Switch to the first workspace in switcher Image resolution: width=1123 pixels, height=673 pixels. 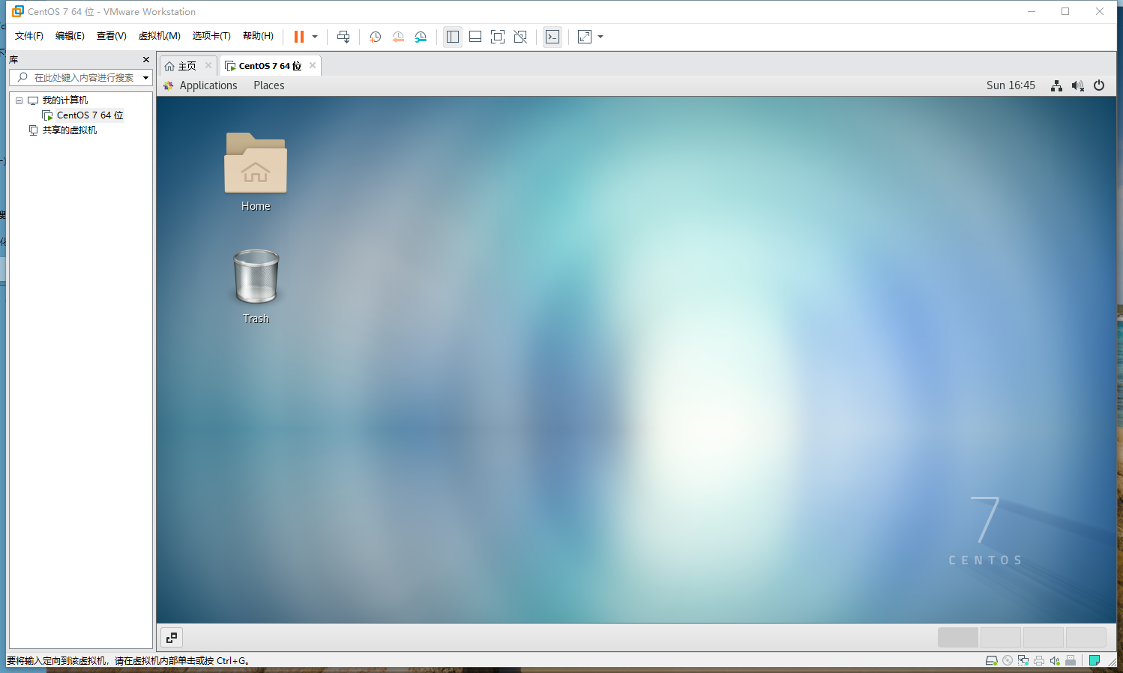pyautogui.click(x=958, y=638)
